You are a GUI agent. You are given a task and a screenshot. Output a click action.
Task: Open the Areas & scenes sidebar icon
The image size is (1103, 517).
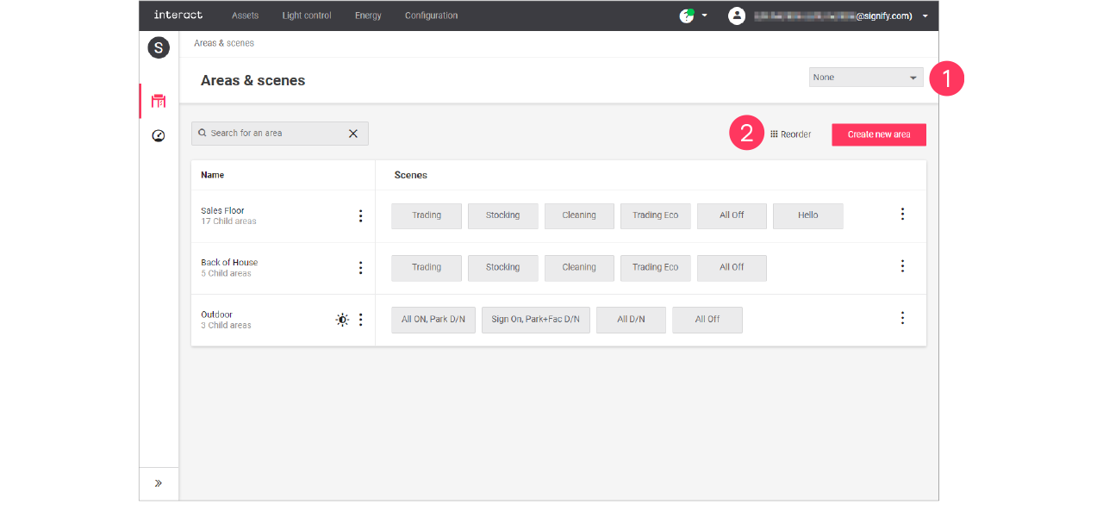coord(159,101)
